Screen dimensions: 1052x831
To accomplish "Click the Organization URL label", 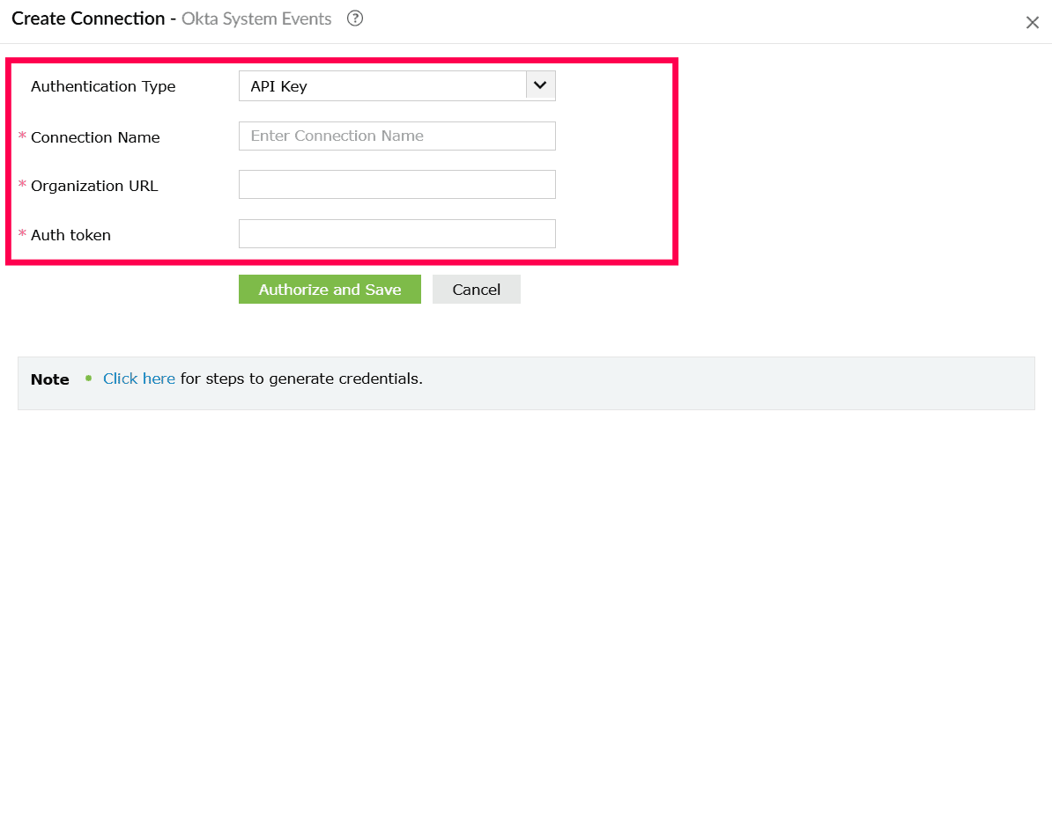I will click(x=94, y=186).
